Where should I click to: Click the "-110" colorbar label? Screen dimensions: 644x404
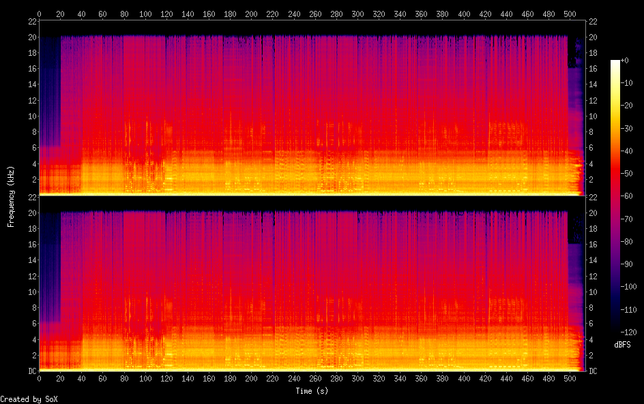[x=628, y=310]
